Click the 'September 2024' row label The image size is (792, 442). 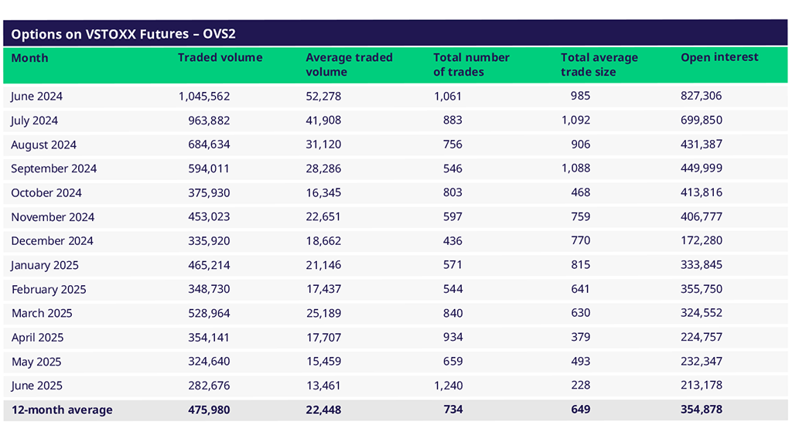pyautogui.click(x=53, y=168)
